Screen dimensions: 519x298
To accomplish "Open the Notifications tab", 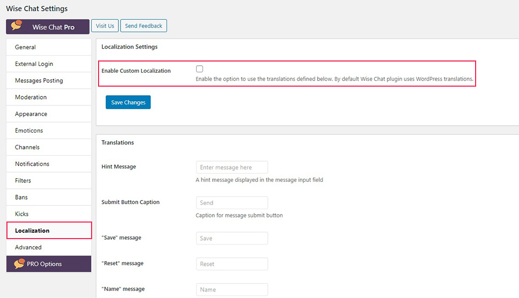I will 49,164.
